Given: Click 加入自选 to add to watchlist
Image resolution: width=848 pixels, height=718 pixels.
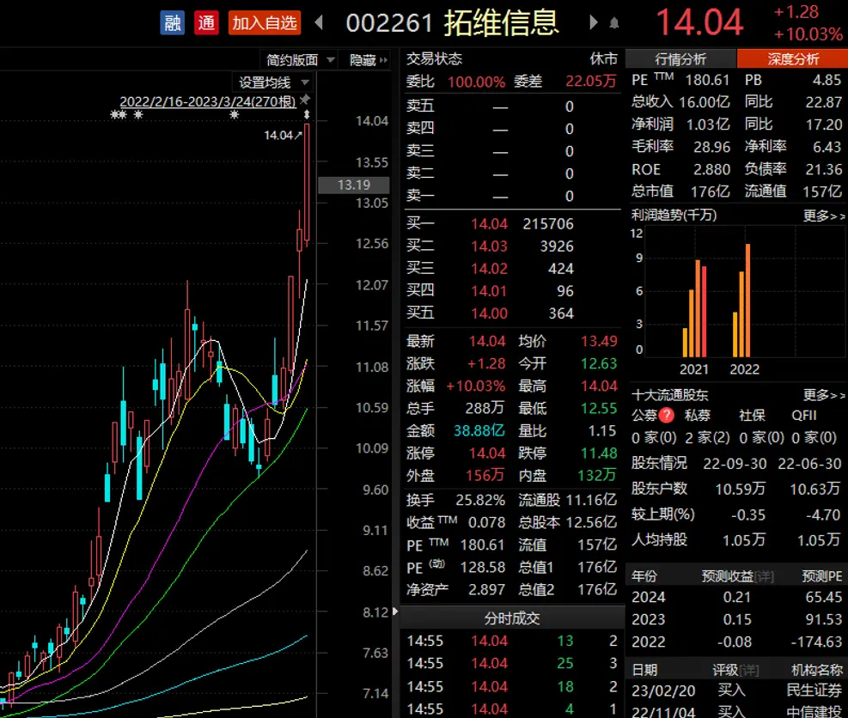Looking at the screenshot, I should coord(265,22).
